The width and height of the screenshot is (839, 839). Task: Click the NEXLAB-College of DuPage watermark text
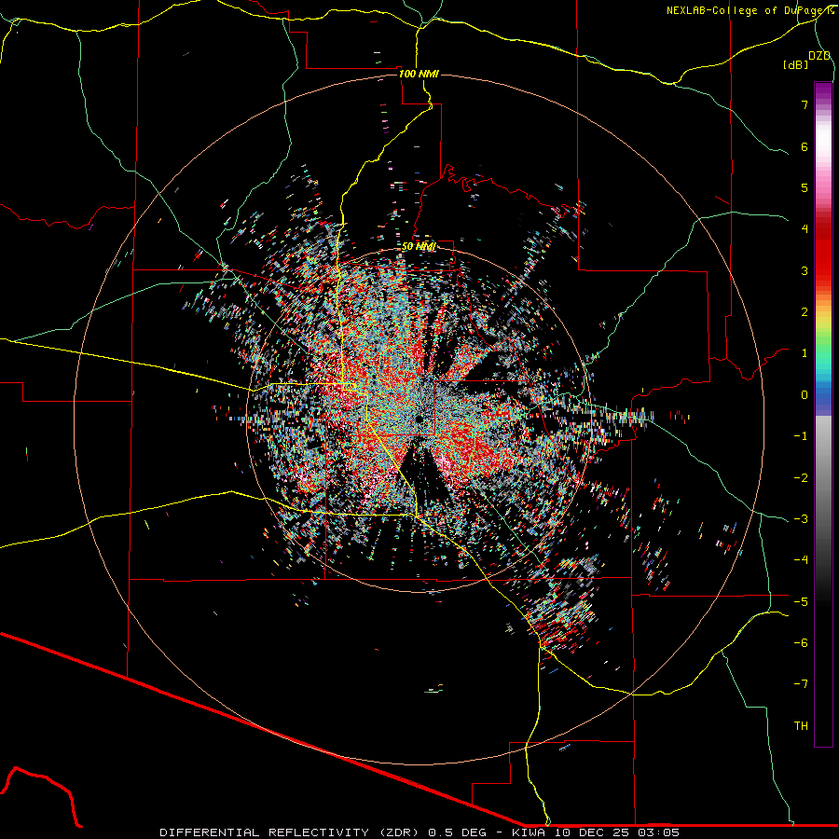[x=750, y=10]
